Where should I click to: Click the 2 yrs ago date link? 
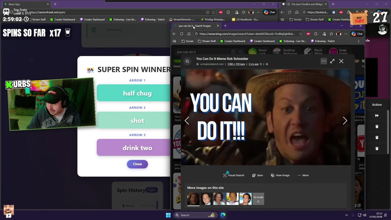pyautogui.click(x=254, y=64)
